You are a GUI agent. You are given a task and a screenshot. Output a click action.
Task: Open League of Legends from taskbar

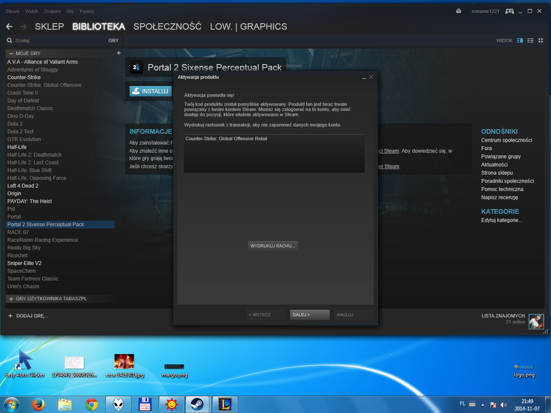coord(225,404)
